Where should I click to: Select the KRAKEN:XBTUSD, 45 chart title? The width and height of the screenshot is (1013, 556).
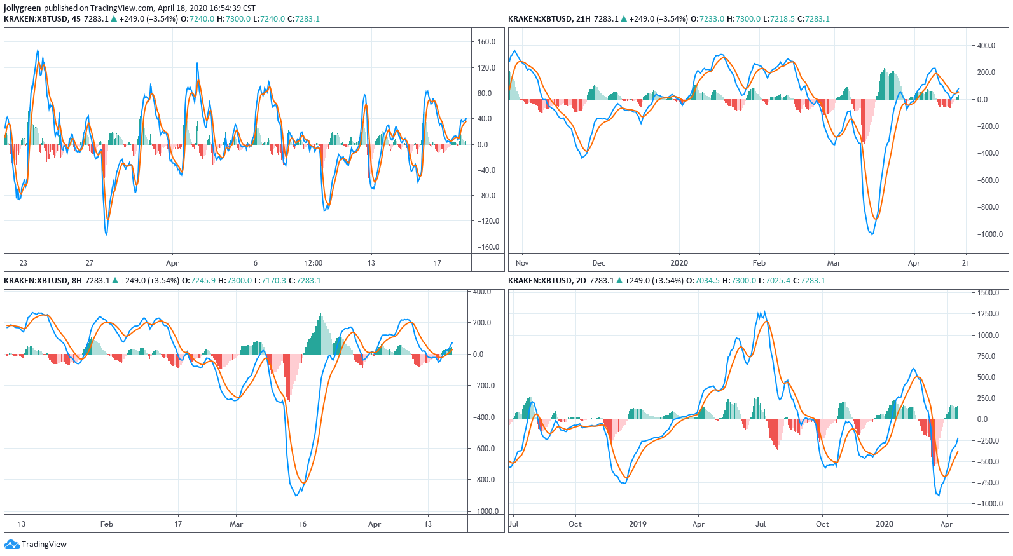tap(42, 19)
